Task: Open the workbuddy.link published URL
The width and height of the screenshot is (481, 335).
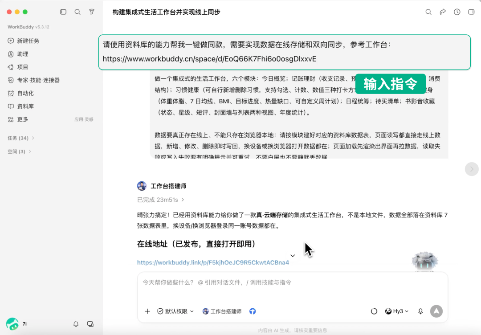Action: (213, 262)
